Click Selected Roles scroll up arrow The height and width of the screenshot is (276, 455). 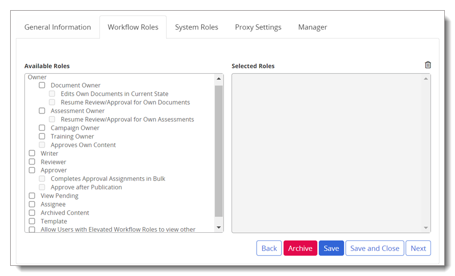click(426, 78)
